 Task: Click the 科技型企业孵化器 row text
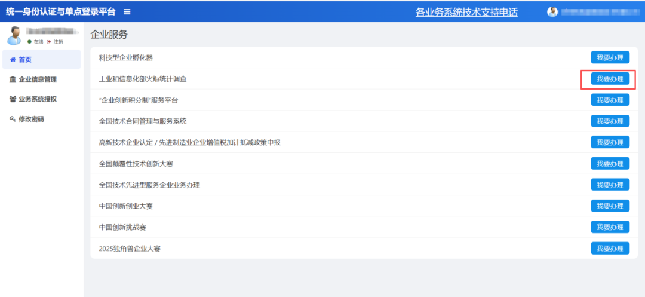pyautogui.click(x=126, y=57)
